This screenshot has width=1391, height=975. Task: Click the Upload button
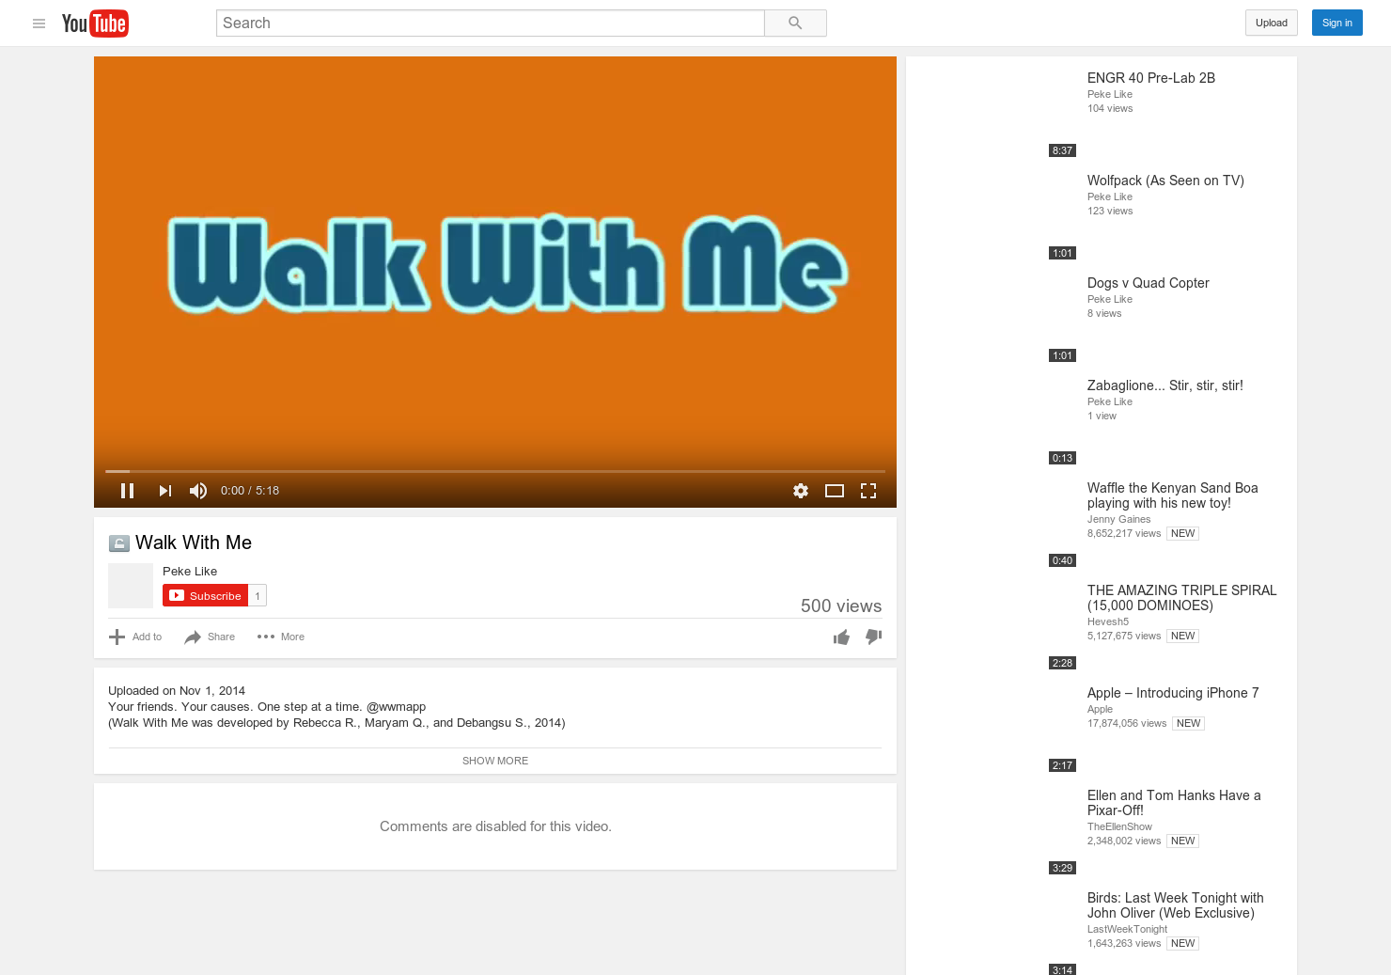[1271, 23]
